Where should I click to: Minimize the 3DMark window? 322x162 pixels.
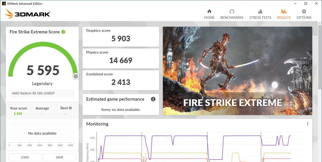point(295,4)
